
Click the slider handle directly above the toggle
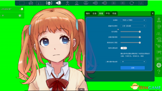click(x=140, y=42)
